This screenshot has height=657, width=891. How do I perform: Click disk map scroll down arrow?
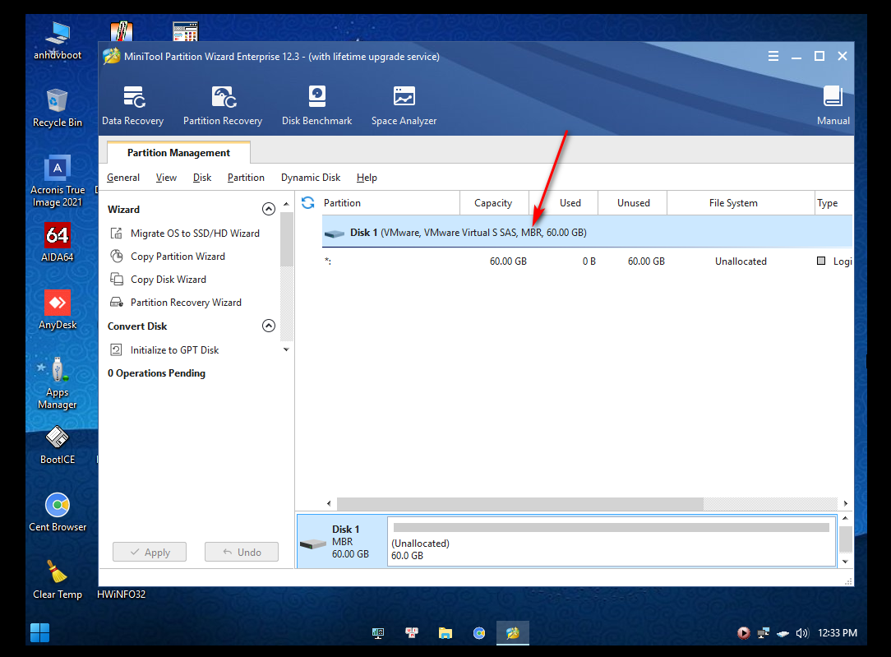point(846,562)
